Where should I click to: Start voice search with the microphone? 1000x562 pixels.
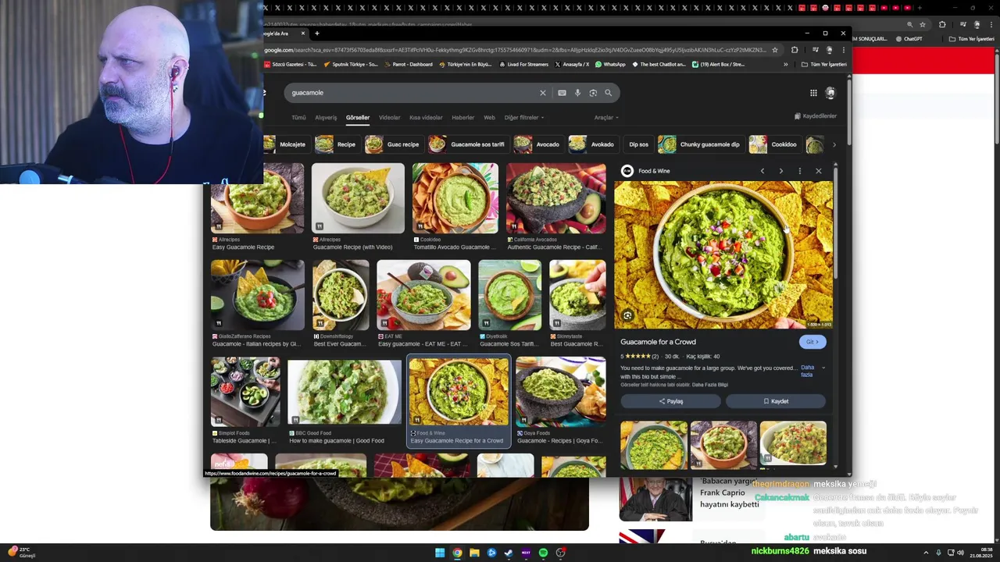pyautogui.click(x=577, y=93)
